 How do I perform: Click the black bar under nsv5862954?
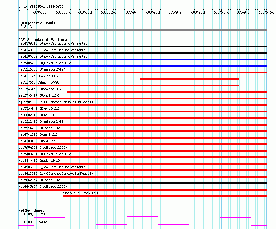coord(143,183)
